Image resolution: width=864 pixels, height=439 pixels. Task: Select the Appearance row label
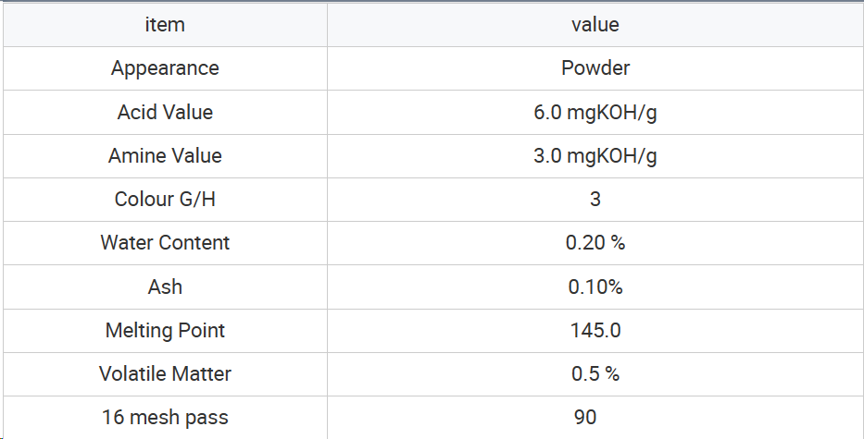point(165,68)
